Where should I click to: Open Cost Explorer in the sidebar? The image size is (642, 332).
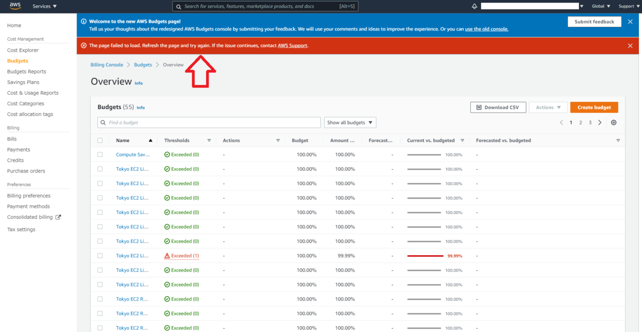[x=23, y=50]
